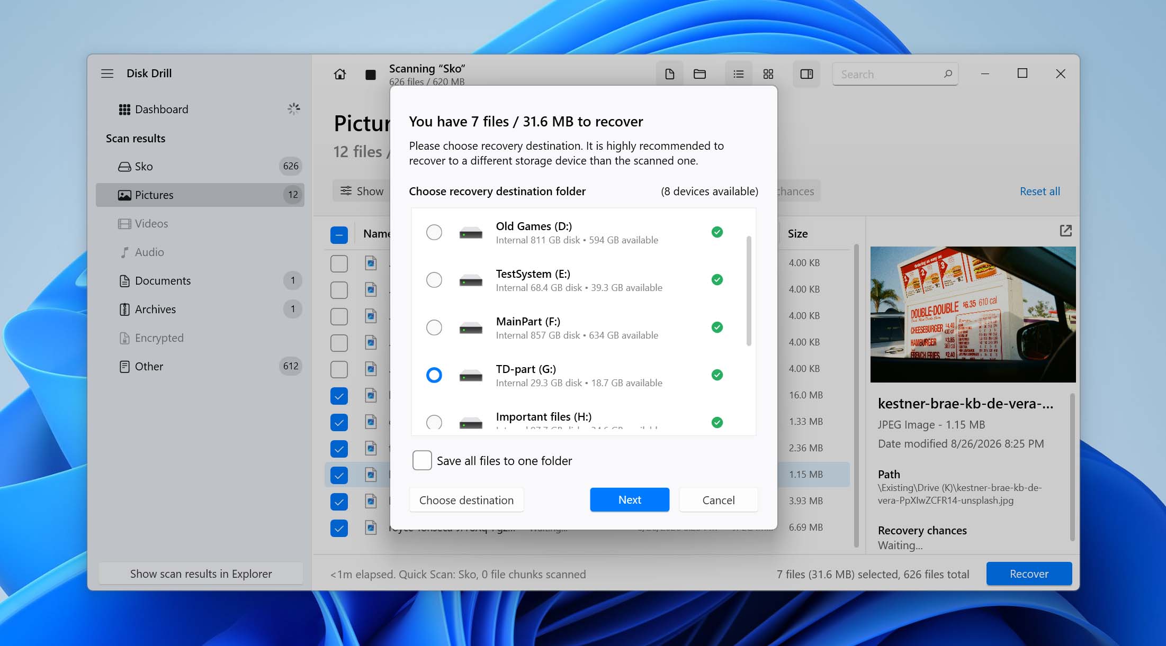Open the Dashboard in the sidebar
1166x646 pixels.
point(200,110)
